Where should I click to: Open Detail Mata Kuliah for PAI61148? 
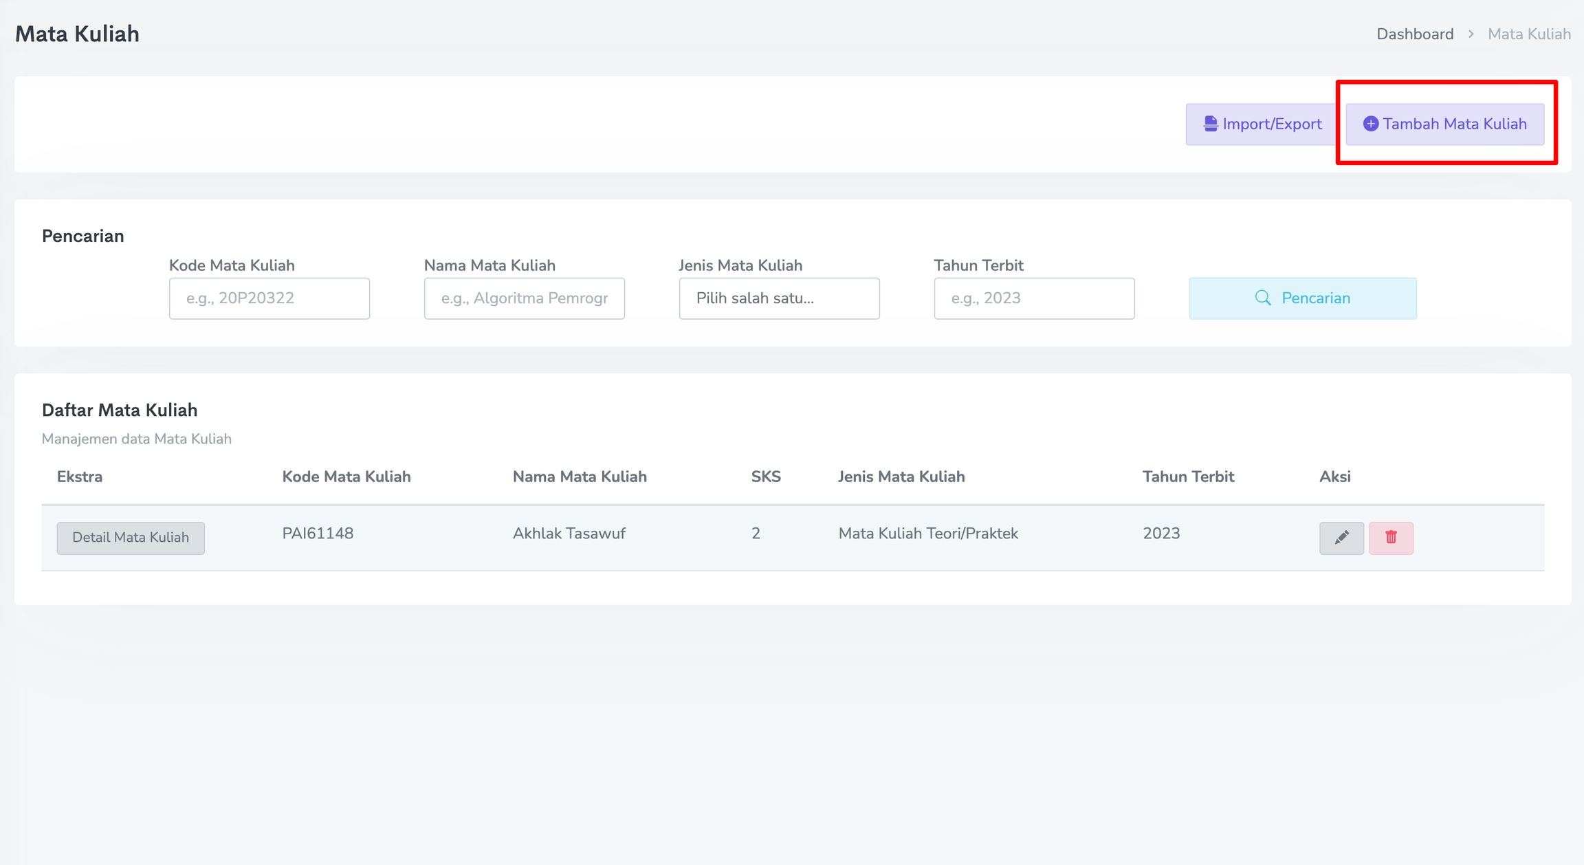tap(131, 538)
